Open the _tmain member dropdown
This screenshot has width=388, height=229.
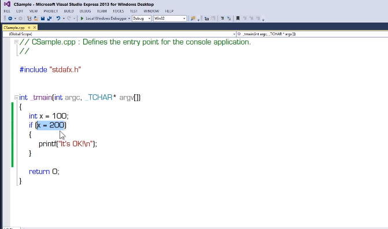(312, 34)
